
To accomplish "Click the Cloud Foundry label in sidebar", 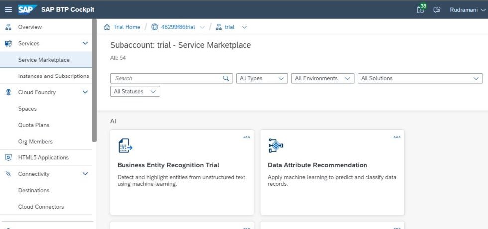I will pos(37,92).
